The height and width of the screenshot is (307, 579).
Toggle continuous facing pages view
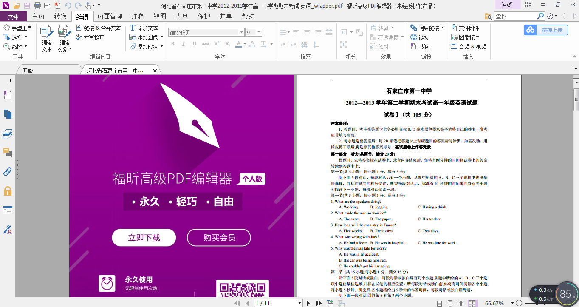[472, 303]
